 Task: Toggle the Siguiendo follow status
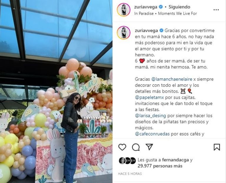(x=179, y=7)
